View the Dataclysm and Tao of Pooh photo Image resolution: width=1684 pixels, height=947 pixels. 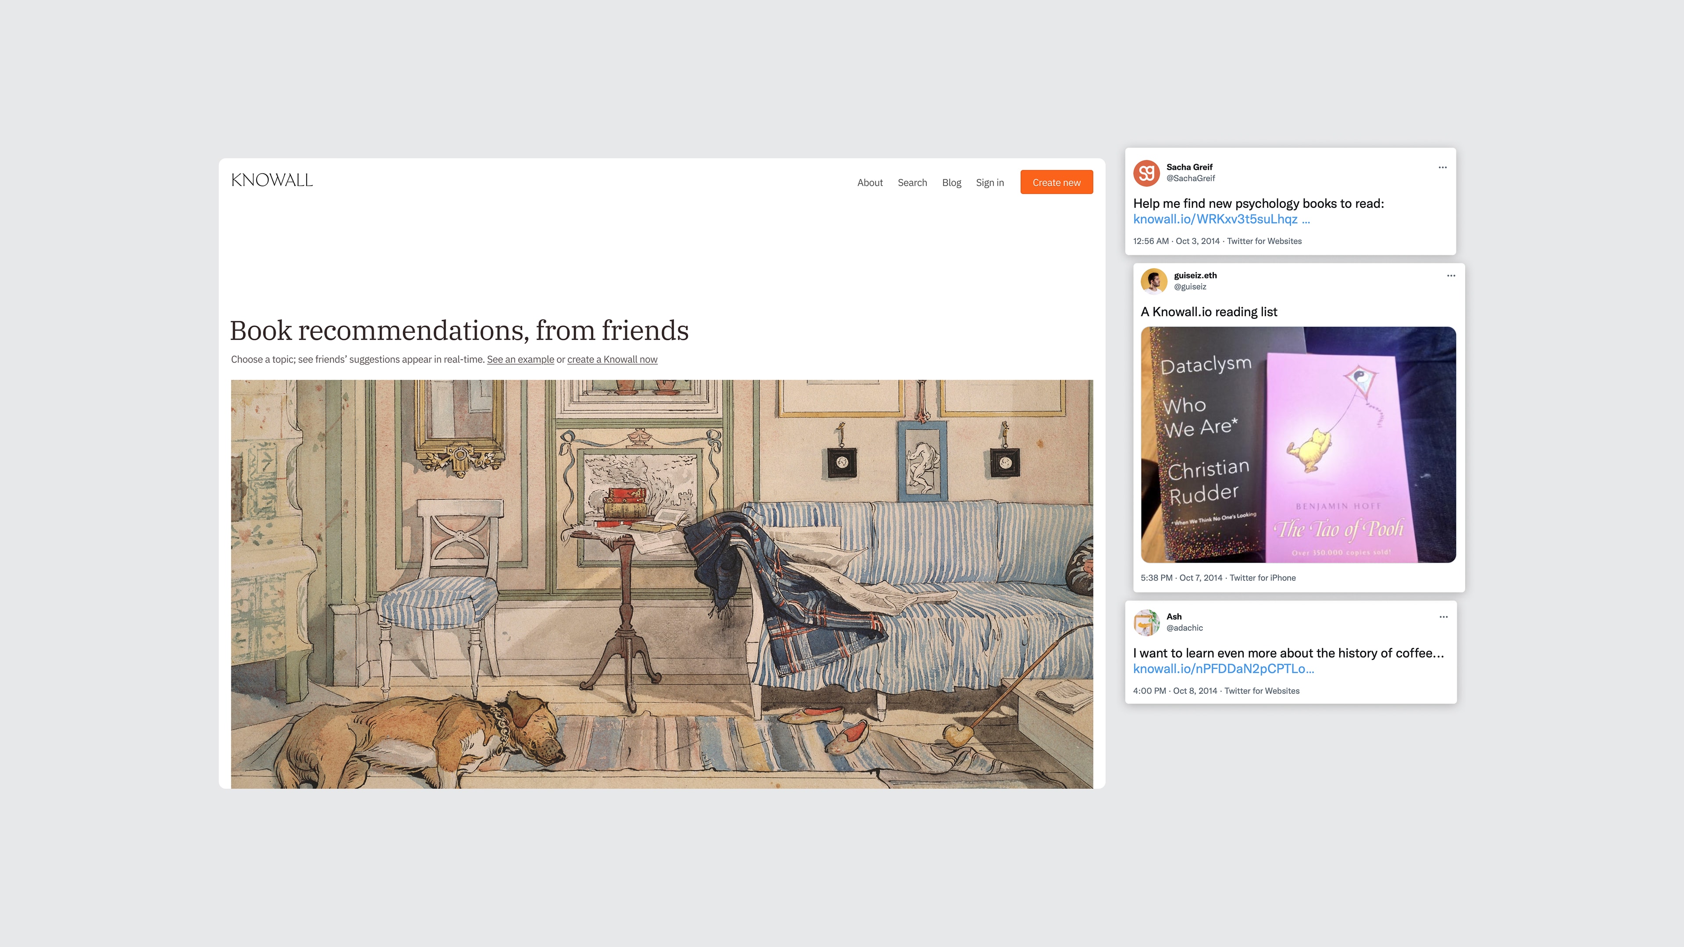click(1298, 445)
